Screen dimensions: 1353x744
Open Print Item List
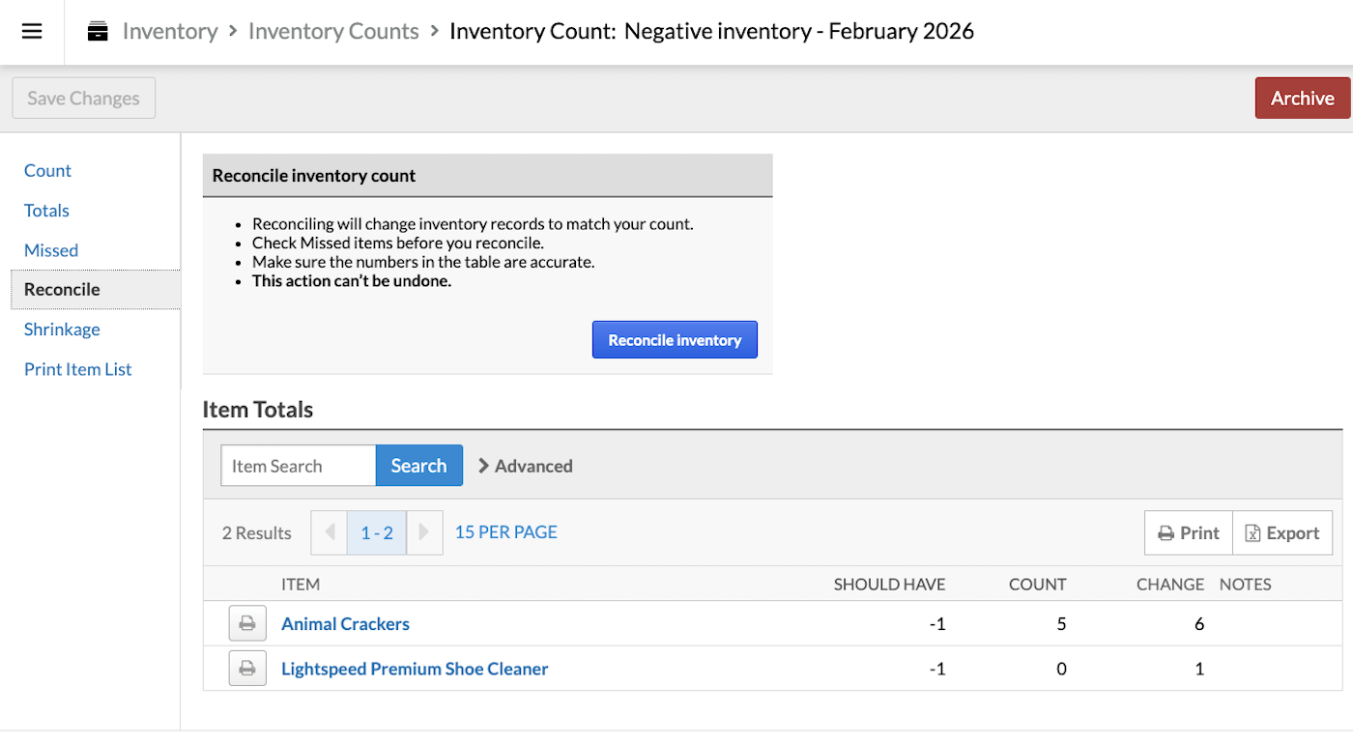click(x=77, y=369)
